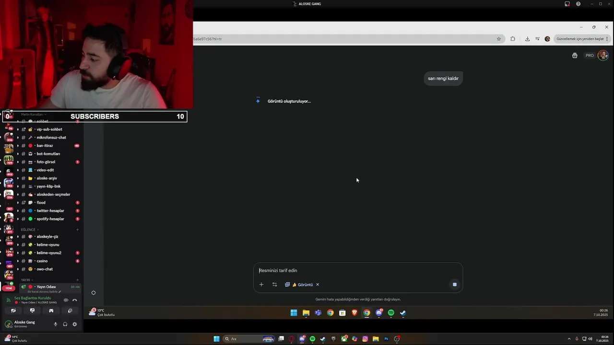Collapse the YAYIN category
Screen dimensions: 614x345
(26, 280)
